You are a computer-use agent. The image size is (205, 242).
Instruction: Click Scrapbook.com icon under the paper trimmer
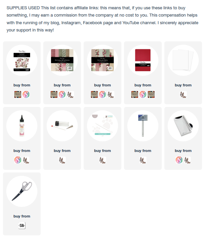pos(179,160)
